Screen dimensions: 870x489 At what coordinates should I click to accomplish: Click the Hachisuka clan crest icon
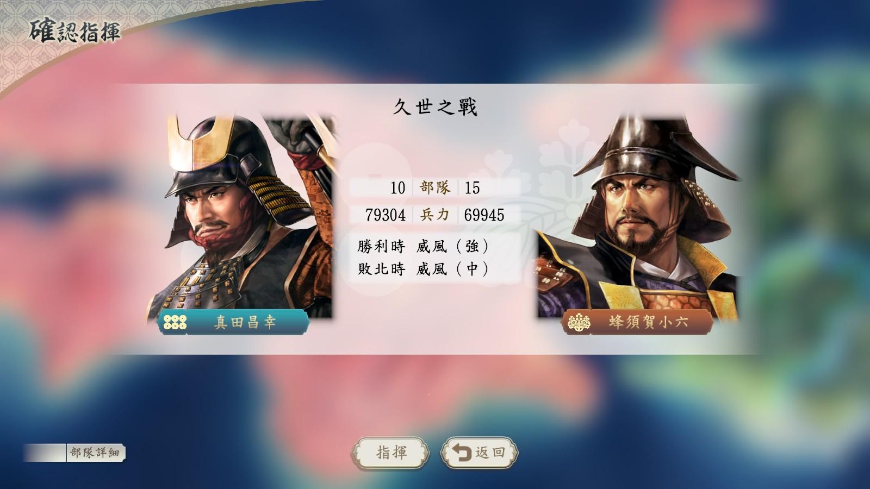579,323
